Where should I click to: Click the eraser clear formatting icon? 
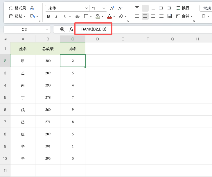tap(121, 17)
